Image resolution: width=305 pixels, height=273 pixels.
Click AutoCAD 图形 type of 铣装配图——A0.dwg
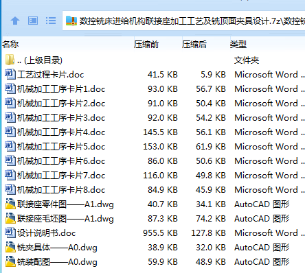pos(262,262)
